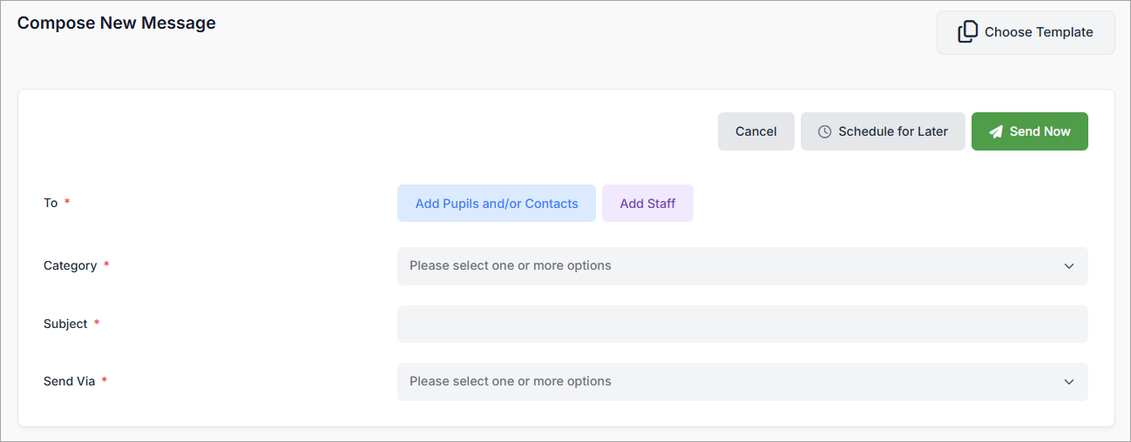1131x442 pixels.
Task: Click the paper plane icon on Send Now
Action: tap(996, 132)
